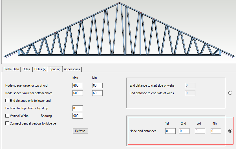The width and height of the screenshot is (236, 149).
Task: Check Connect central vertical to ridge tie
Action: coord(7,123)
